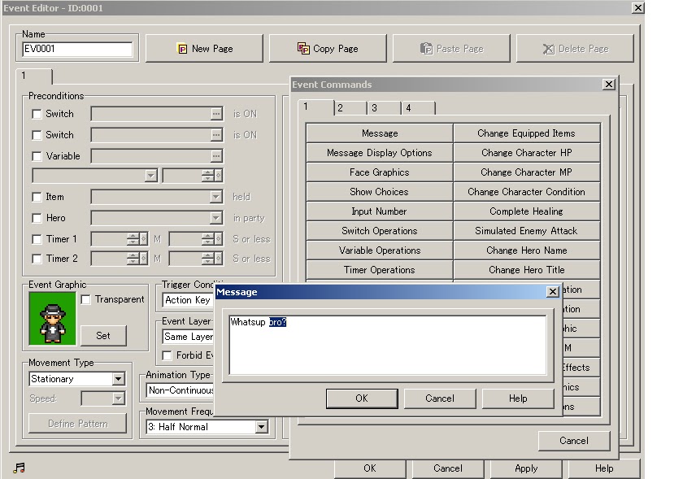683x479 pixels.
Task: Click the Delete Page button
Action: pyautogui.click(x=575, y=48)
